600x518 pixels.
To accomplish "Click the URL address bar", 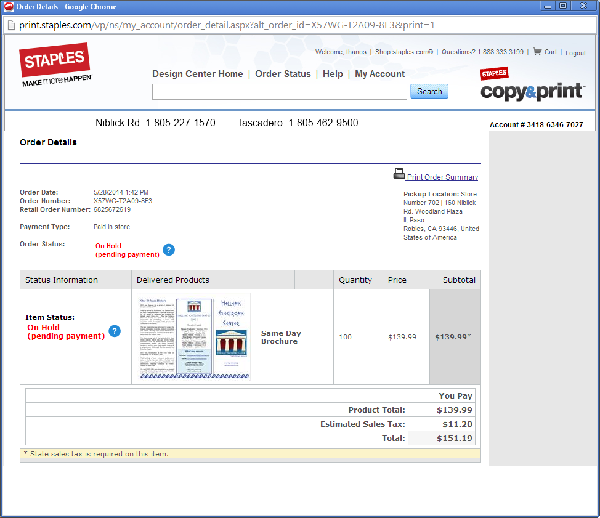I will (299, 25).
